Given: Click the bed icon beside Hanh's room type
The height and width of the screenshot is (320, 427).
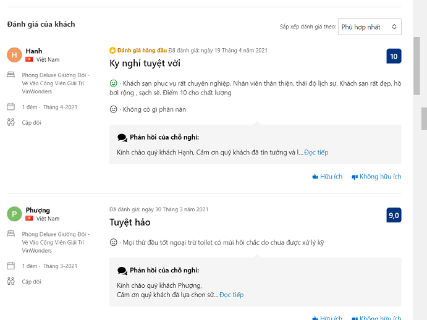Looking at the screenshot, I should coord(11,75).
